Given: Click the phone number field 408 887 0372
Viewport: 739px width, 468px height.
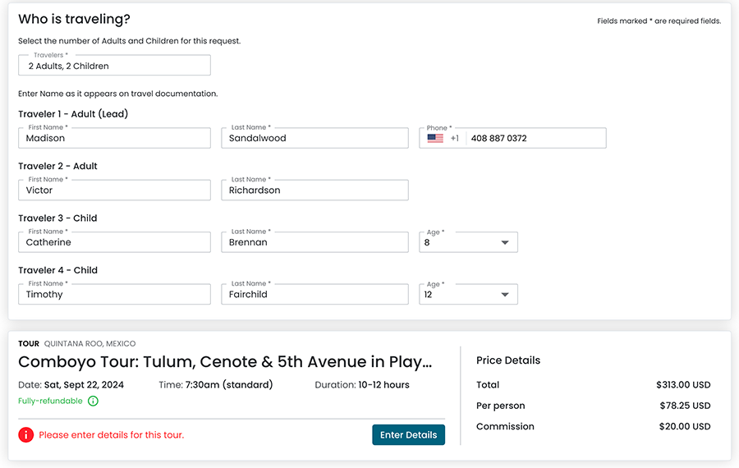Looking at the screenshot, I should (534, 139).
